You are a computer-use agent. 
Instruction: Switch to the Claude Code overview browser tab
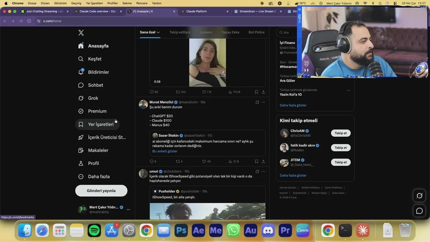97,11
